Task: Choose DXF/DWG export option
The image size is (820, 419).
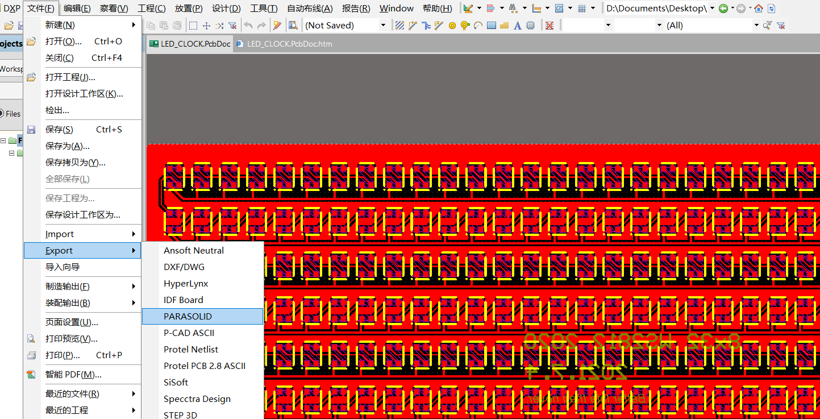Action: coord(203,267)
